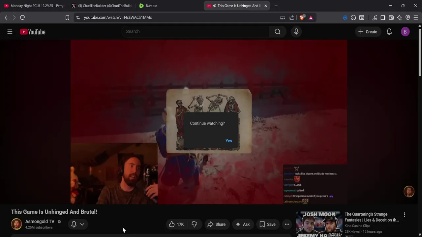Toggle Asmongold TV subscription notification bell
The width and height of the screenshot is (422, 237).
point(74,224)
